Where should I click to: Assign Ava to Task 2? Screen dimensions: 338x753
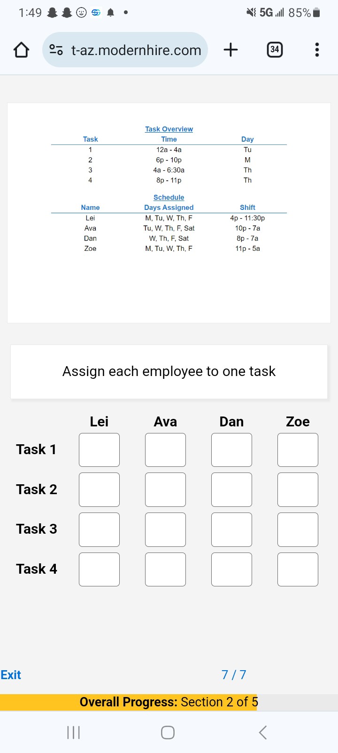(165, 489)
